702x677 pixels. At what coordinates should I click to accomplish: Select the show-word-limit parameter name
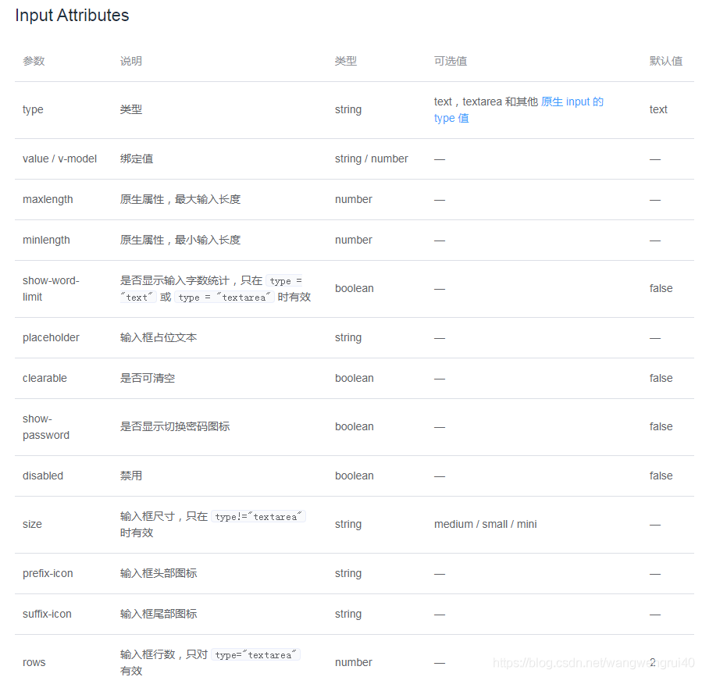coord(51,288)
